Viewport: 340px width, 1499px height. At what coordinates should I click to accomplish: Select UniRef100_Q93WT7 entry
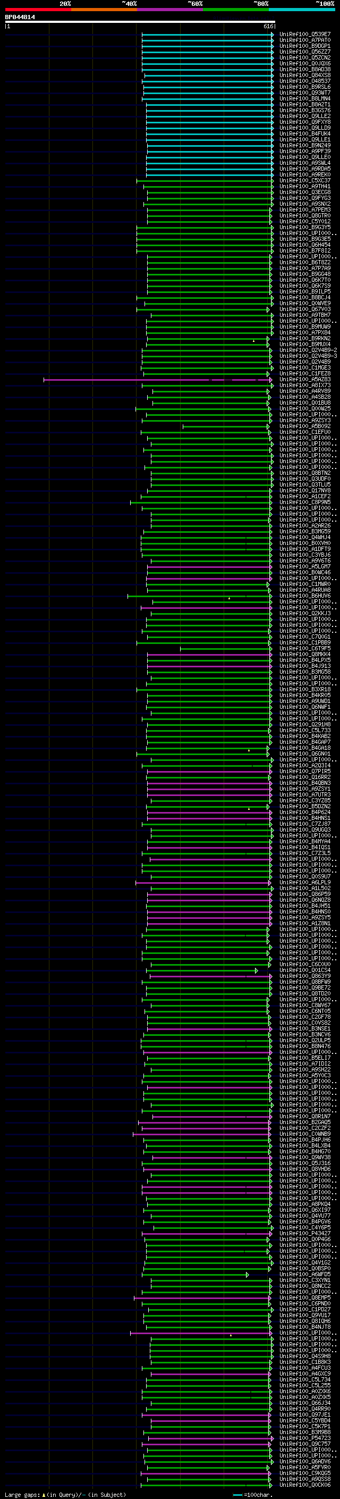(x=305, y=93)
